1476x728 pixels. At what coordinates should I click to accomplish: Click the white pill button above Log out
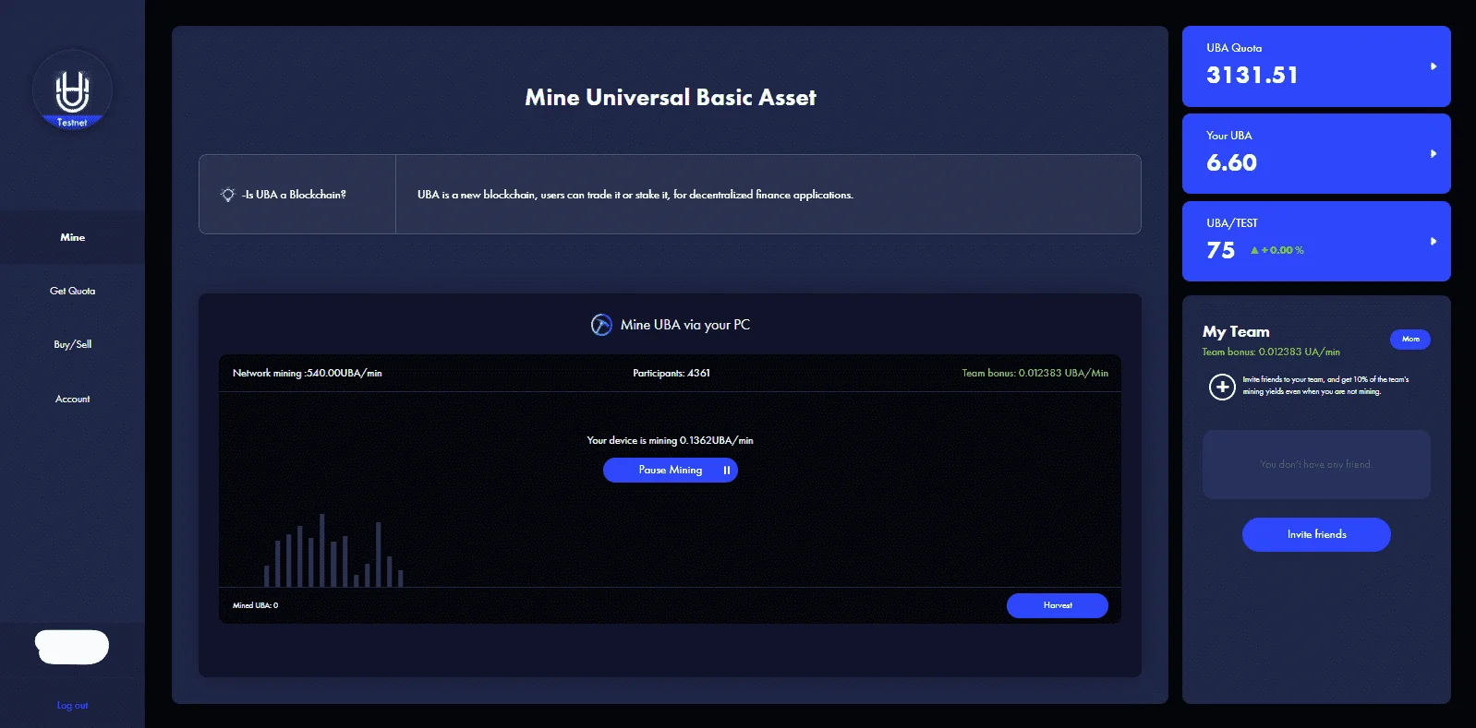click(x=72, y=647)
